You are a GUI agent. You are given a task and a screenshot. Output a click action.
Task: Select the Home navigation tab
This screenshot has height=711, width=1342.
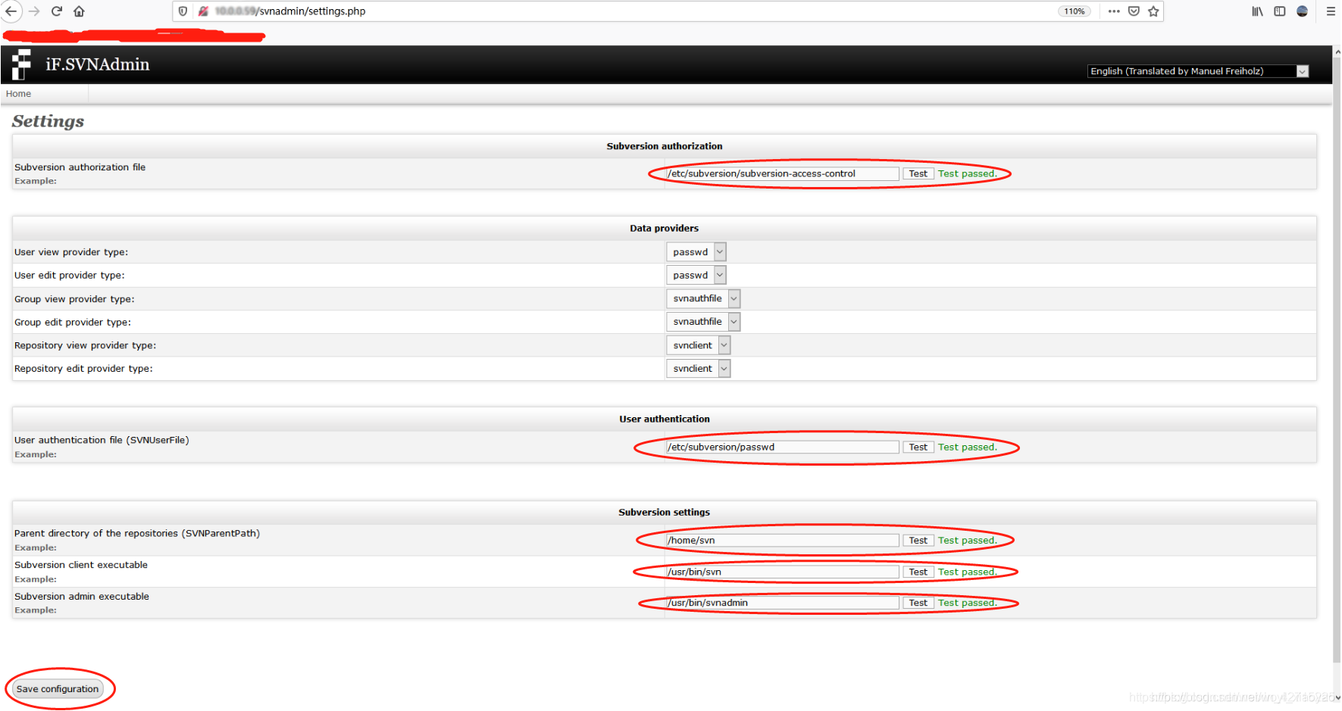tap(18, 93)
